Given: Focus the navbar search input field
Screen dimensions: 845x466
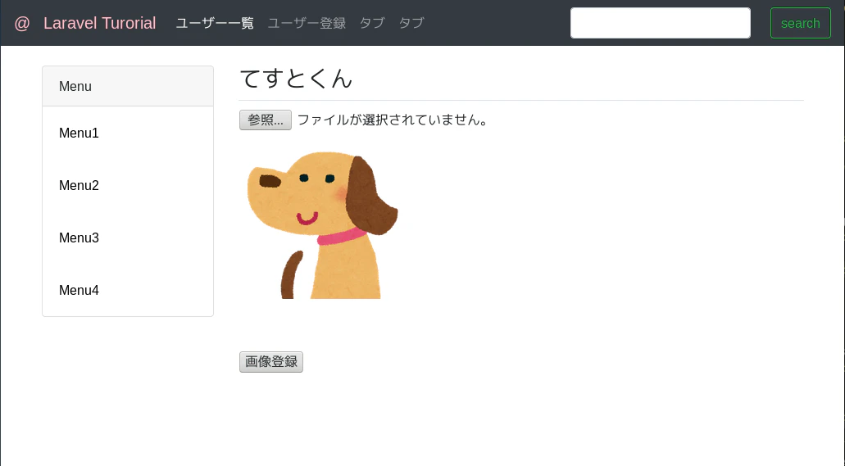Looking at the screenshot, I should tap(660, 23).
